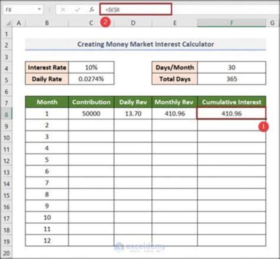Click the Month 7 cell
This screenshot has width=280, height=259.
click(47, 183)
